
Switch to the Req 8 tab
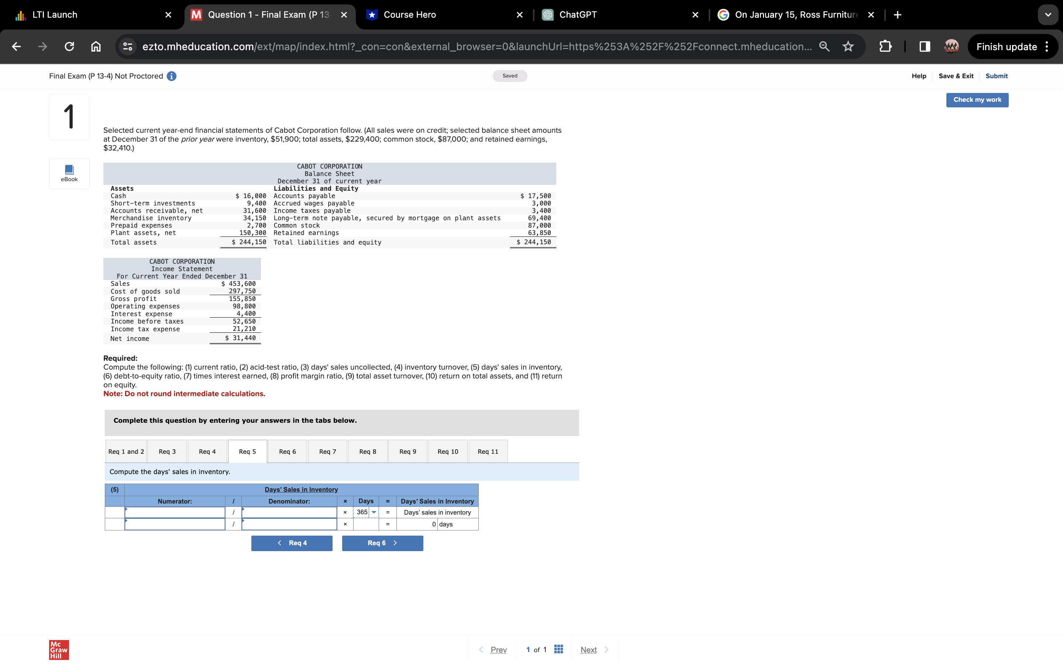[368, 451]
